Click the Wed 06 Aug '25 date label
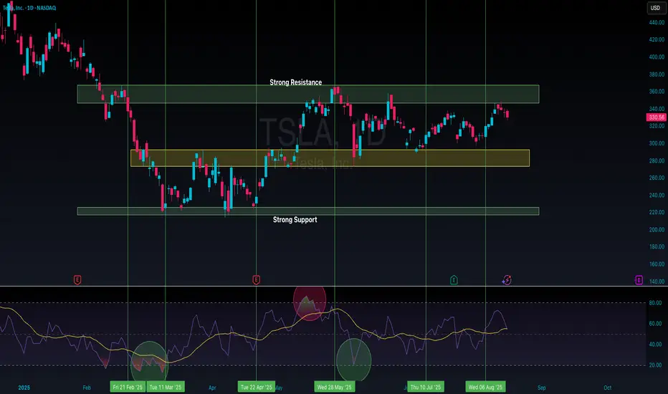 [485, 387]
